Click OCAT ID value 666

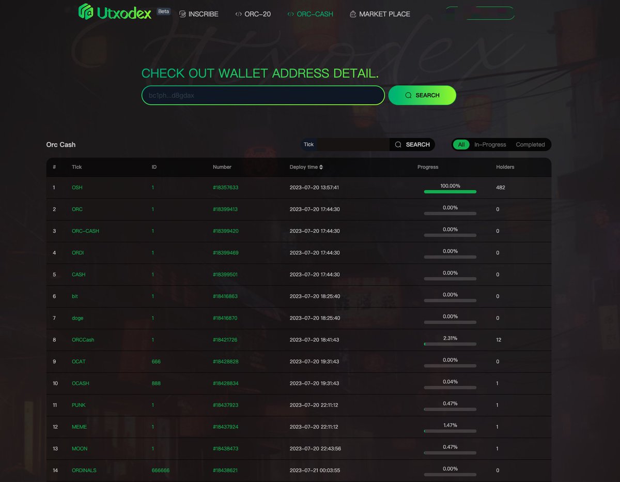156,361
